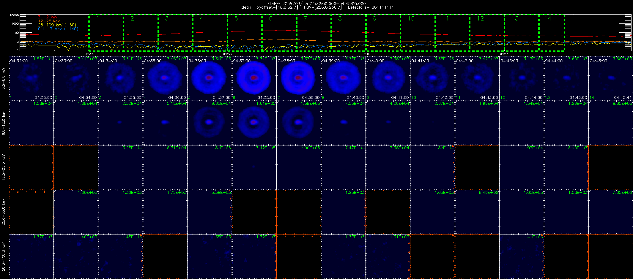Click the '04:40' light curve axis label
Screen dimensions: 633x279
click(x=366, y=54)
